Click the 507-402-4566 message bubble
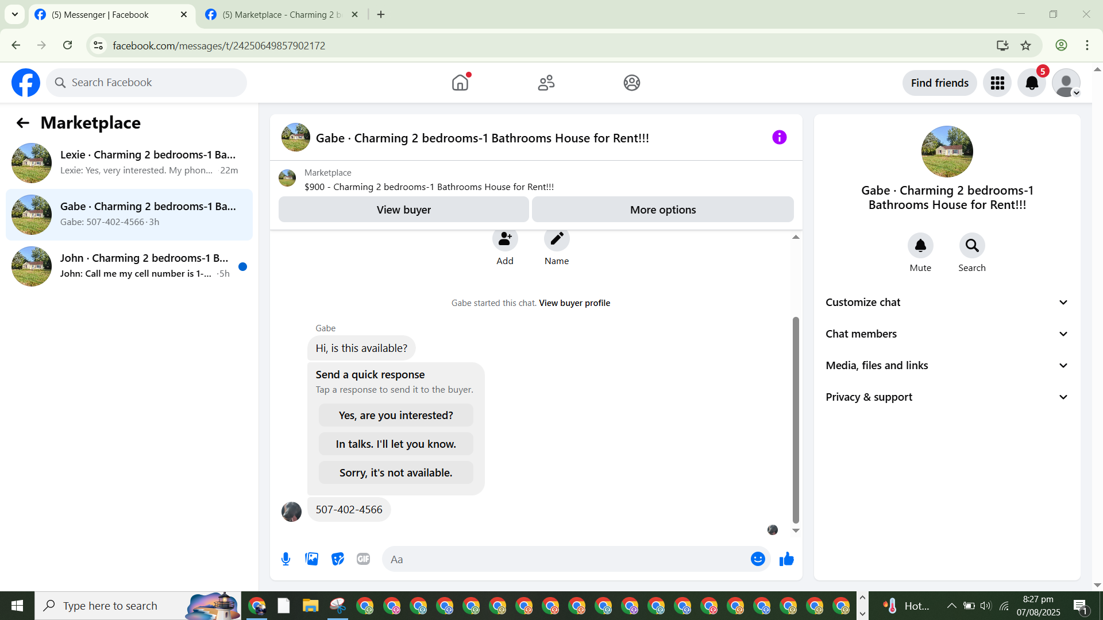1103x620 pixels. 349,510
